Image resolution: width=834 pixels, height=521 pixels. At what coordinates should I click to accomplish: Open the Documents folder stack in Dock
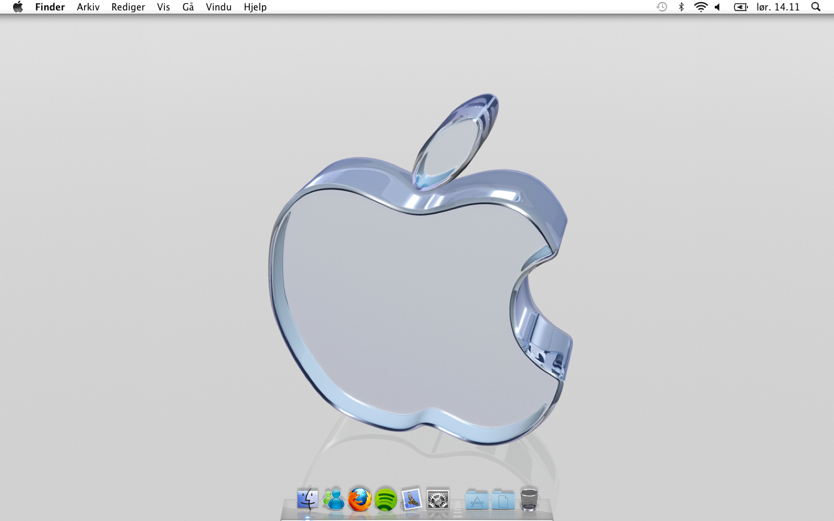tap(503, 500)
